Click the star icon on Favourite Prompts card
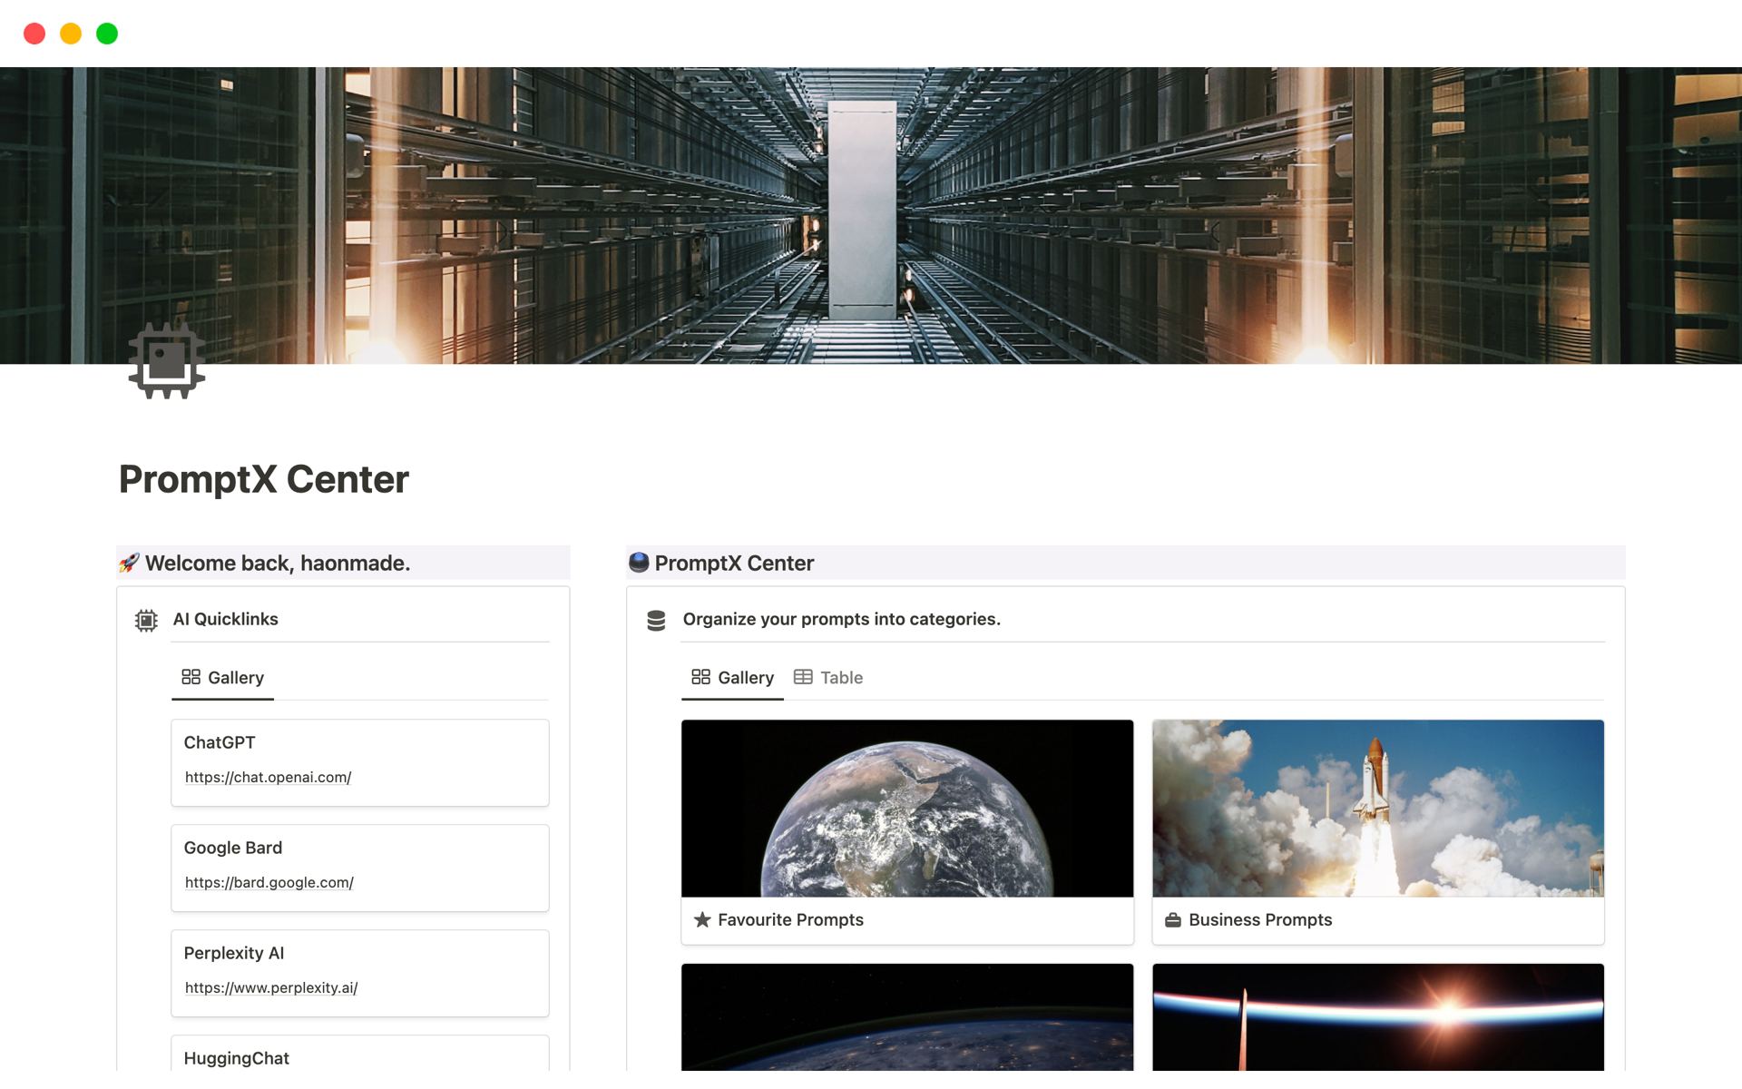 click(702, 919)
